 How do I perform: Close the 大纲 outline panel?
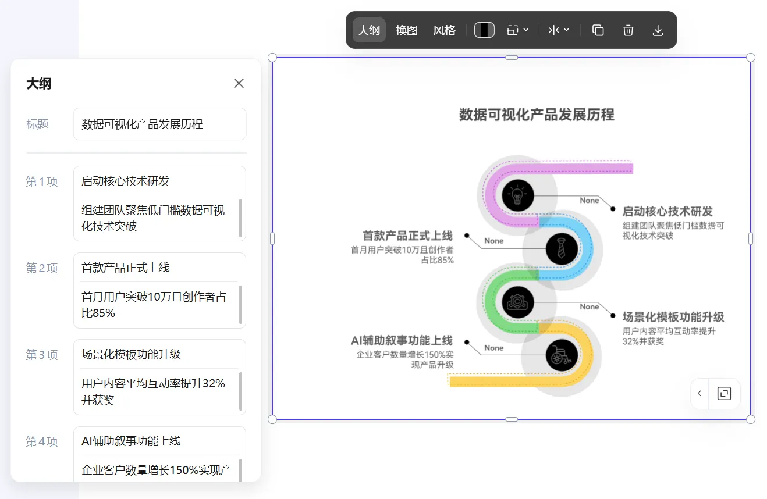[x=239, y=83]
